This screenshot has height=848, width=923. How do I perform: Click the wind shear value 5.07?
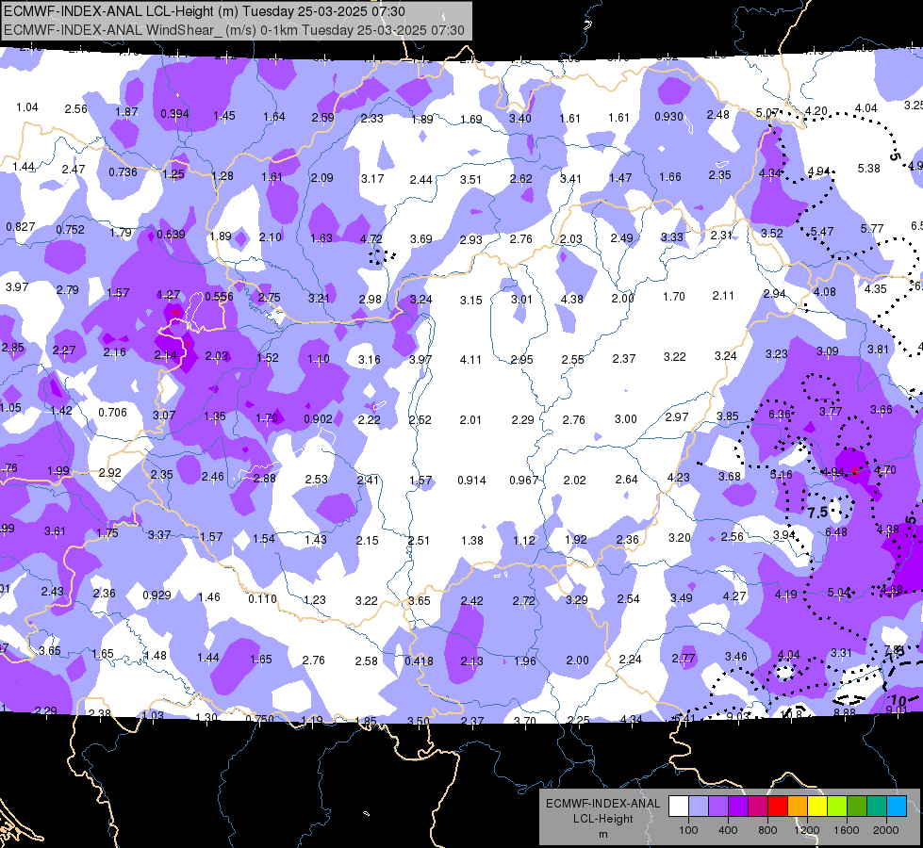tap(767, 113)
